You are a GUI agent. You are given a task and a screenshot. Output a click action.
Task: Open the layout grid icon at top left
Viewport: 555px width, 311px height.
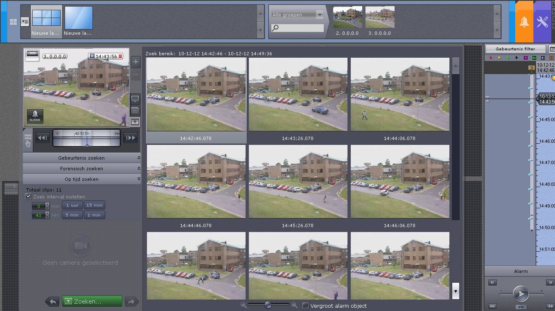tap(14, 22)
